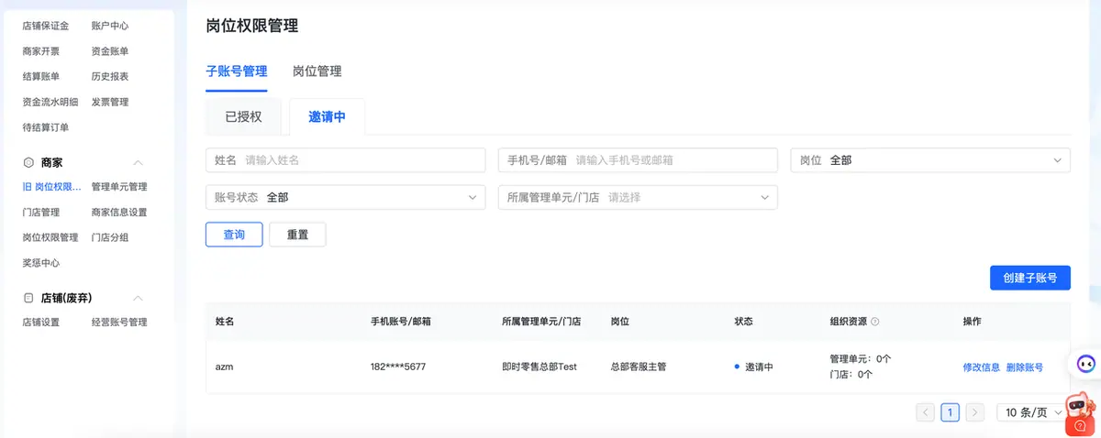Open 岗位权限管理 sidebar item
The height and width of the screenshot is (438, 1101).
tap(50, 237)
